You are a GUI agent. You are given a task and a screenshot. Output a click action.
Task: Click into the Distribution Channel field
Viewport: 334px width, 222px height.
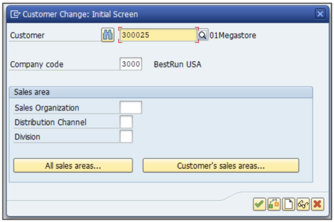click(126, 122)
